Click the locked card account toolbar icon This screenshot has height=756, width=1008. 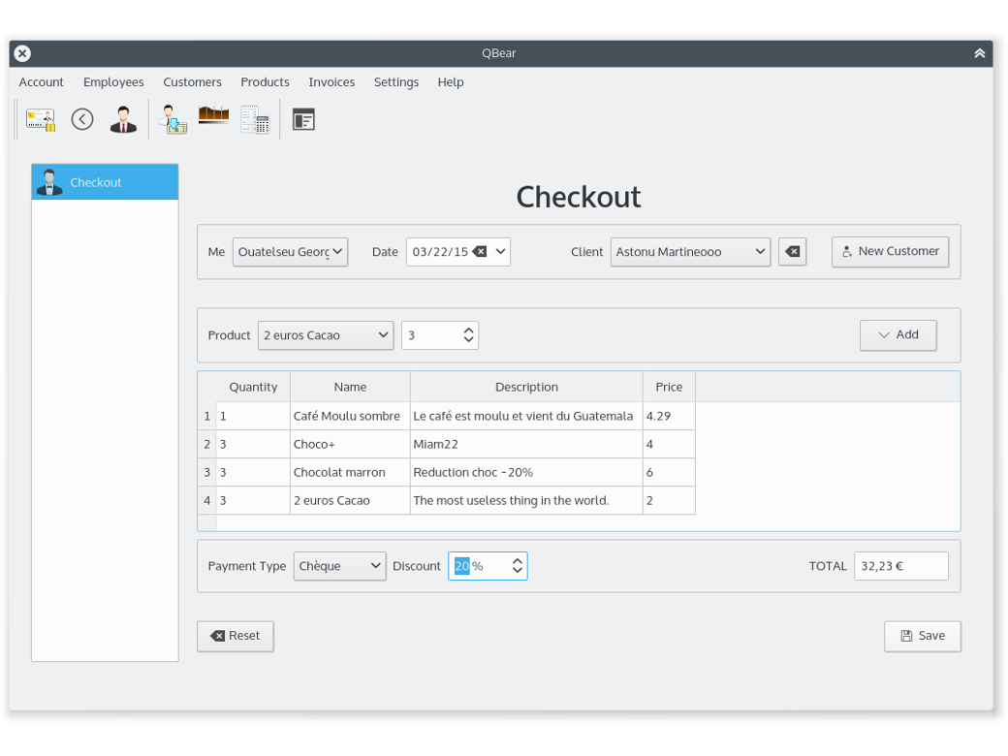tap(40, 118)
